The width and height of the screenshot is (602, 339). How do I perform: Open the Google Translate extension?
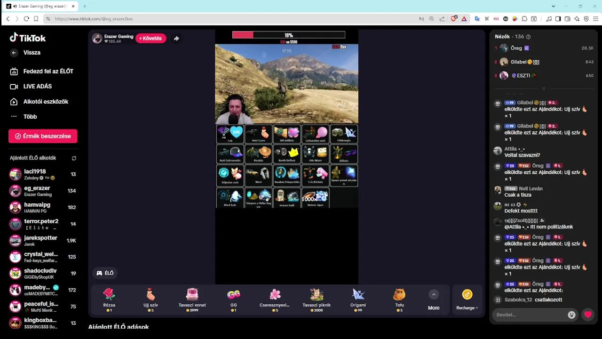click(x=477, y=19)
